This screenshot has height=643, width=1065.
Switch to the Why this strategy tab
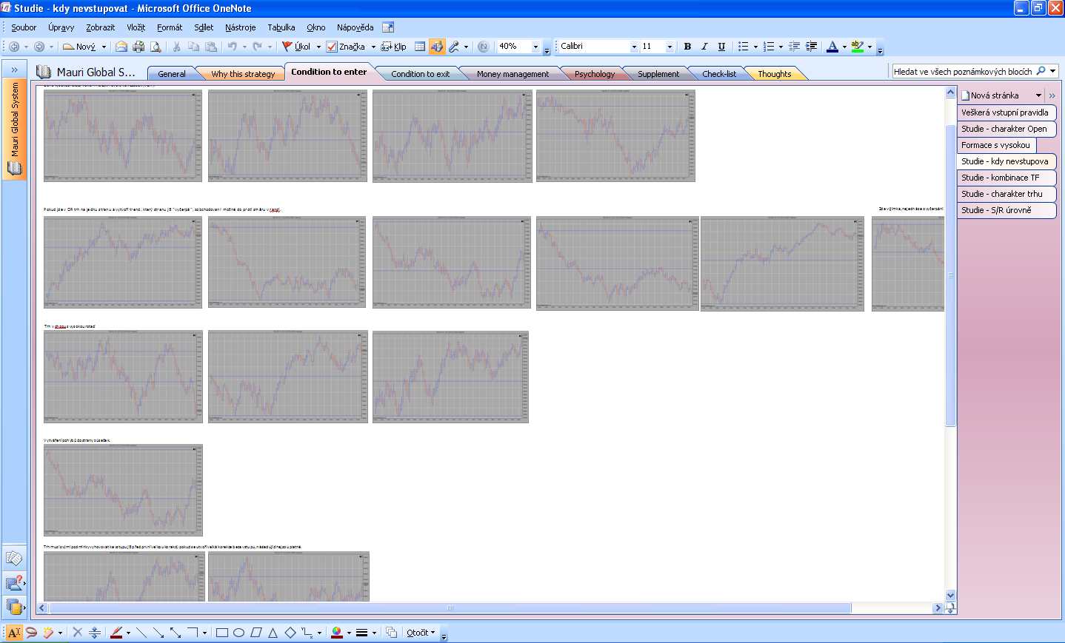[242, 74]
